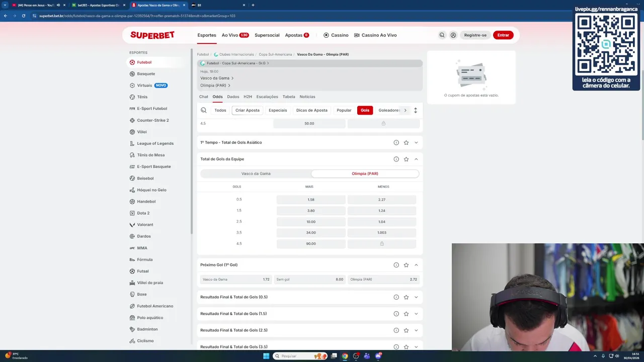Expand Resultado Final & Total de Gols (1.5)
Screen dimensions: 644x362
(x=416, y=314)
